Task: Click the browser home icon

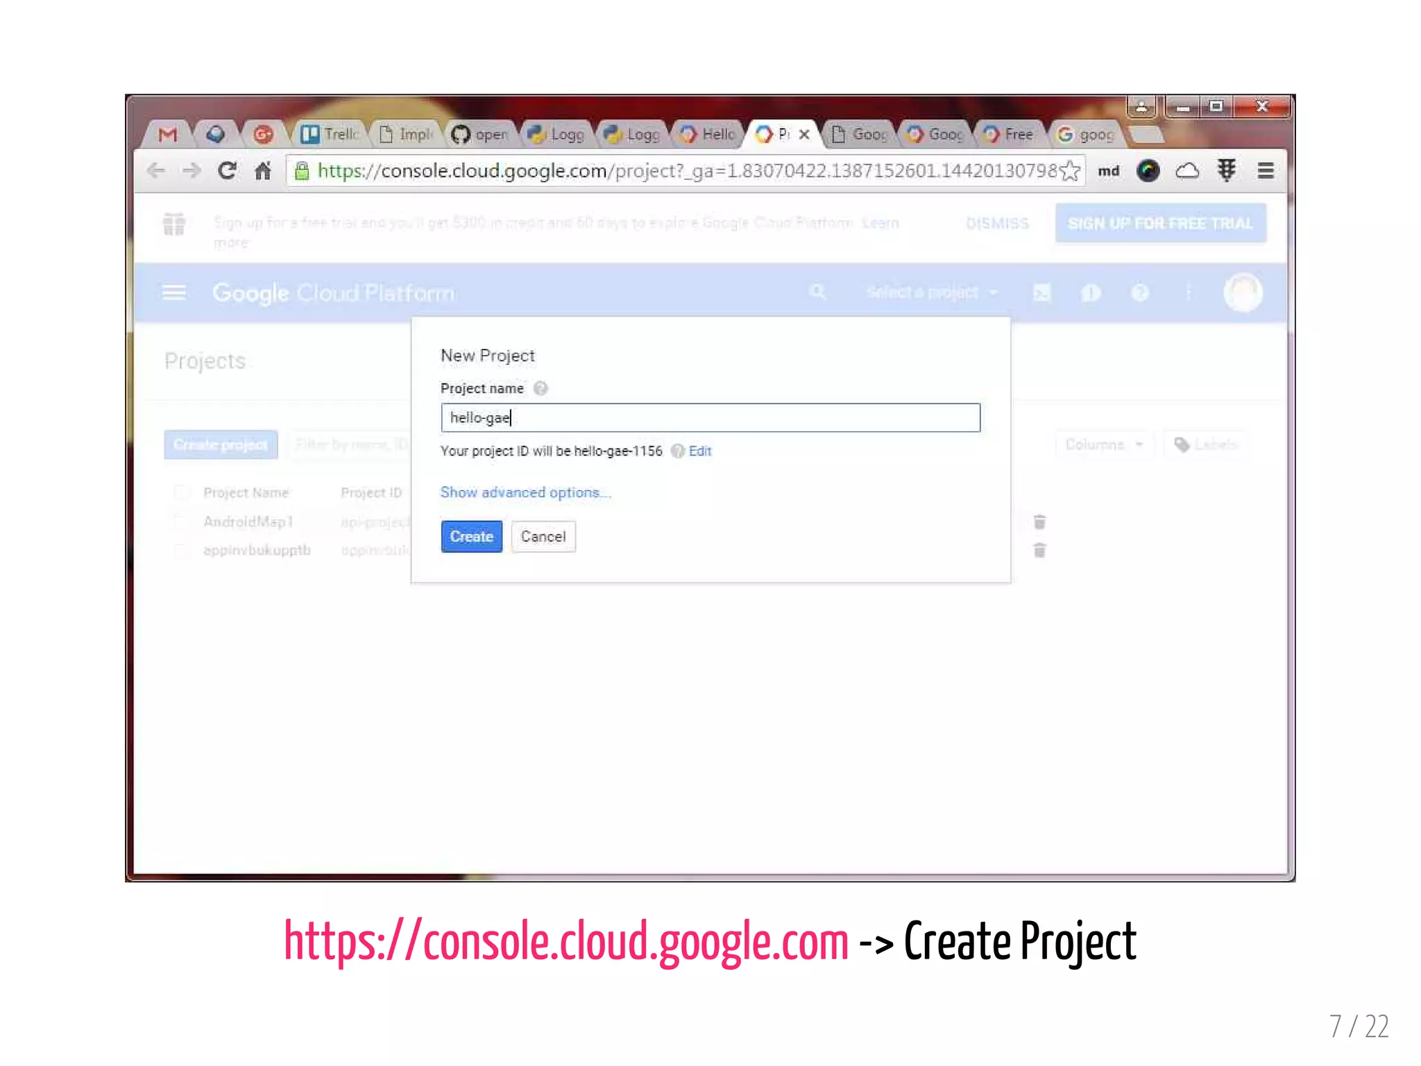Action: (x=262, y=171)
